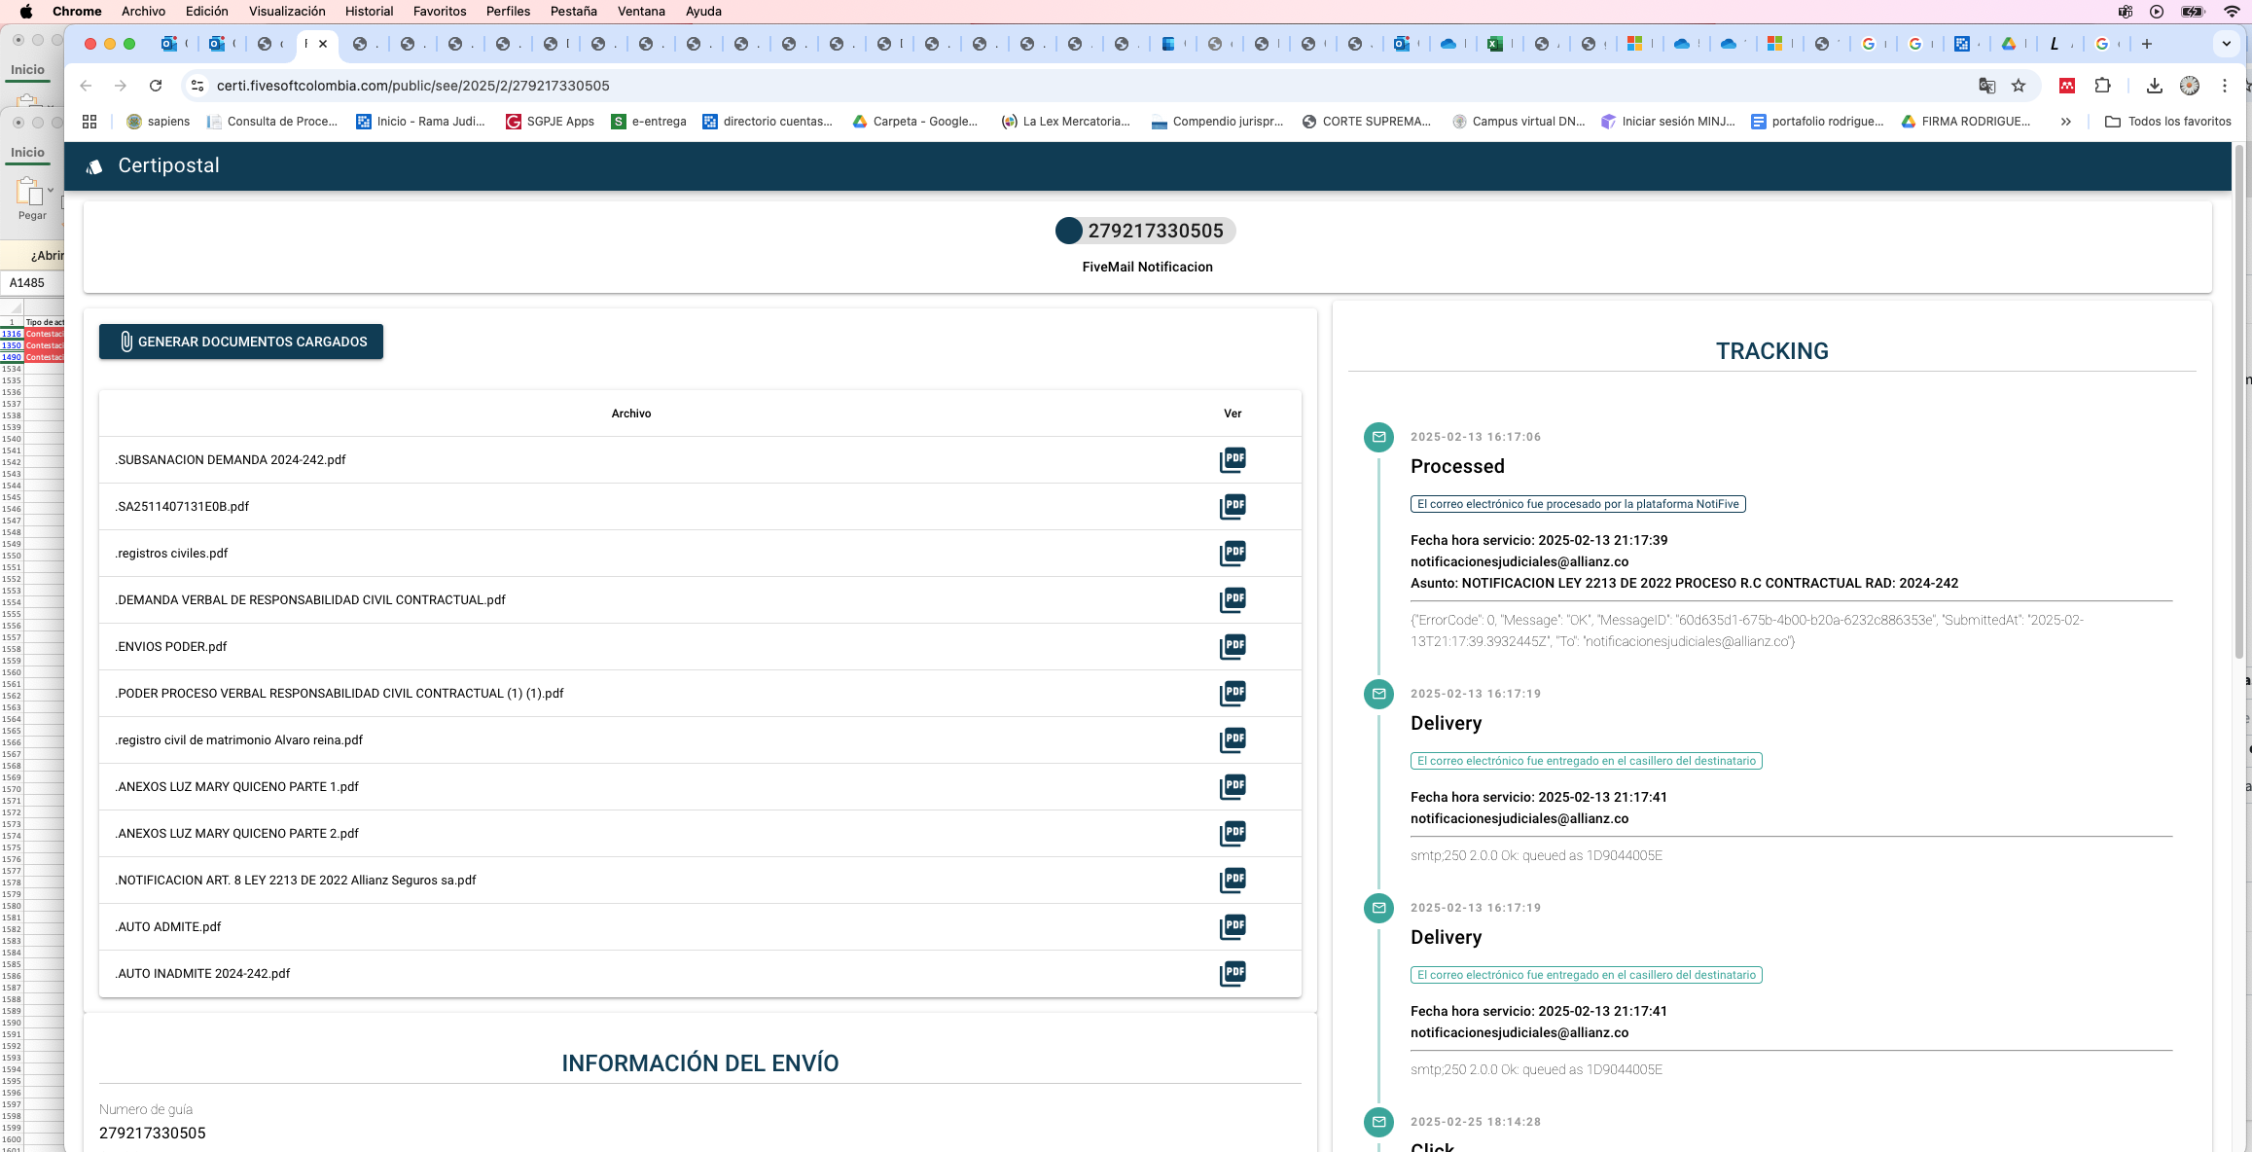Open Chrome extensions puzzle icon
Viewport: 2252px width, 1152px height.
click(2103, 86)
